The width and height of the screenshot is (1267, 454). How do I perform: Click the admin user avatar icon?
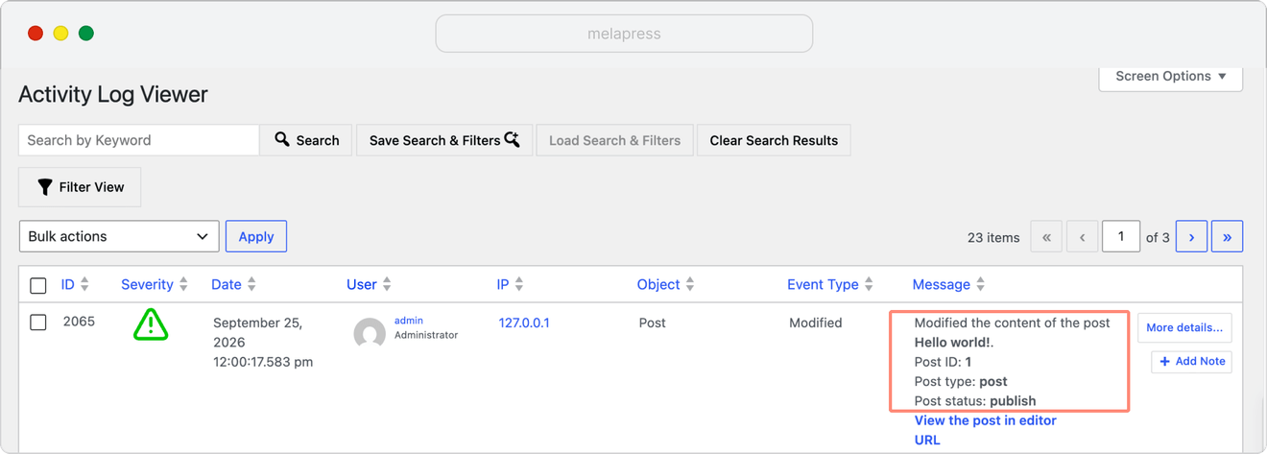370,334
